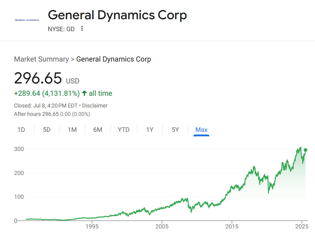Viewport: 315px width, 236px height.
Task: Click the NYSE: GD ticker label
Action: 61,29
